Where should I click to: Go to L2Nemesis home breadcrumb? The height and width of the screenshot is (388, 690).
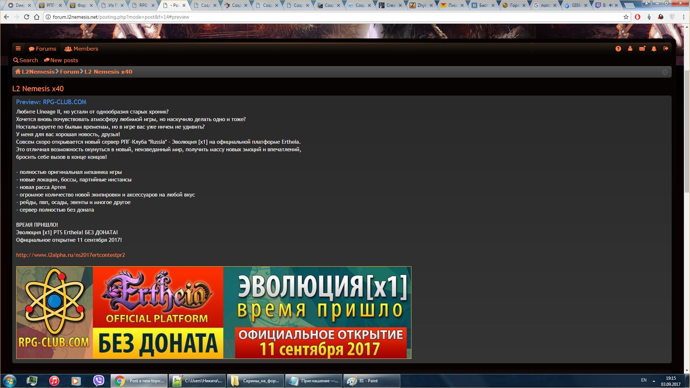click(x=35, y=71)
